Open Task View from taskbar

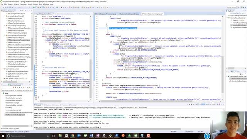pyautogui.click(x=54, y=136)
